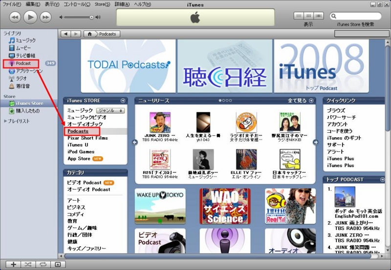Screen dimensions: 391x270
Task: Click the オーディオブック link
Action: tap(85, 124)
